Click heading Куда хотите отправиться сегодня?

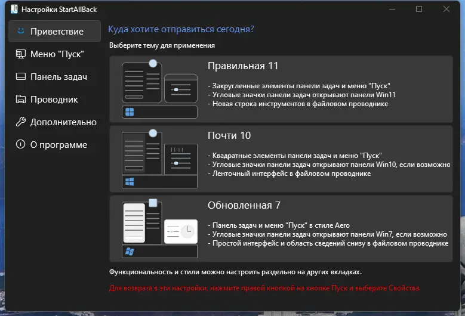(181, 29)
